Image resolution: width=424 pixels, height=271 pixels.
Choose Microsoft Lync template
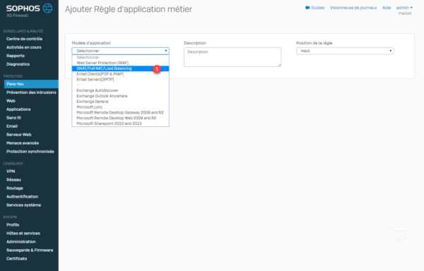90,107
